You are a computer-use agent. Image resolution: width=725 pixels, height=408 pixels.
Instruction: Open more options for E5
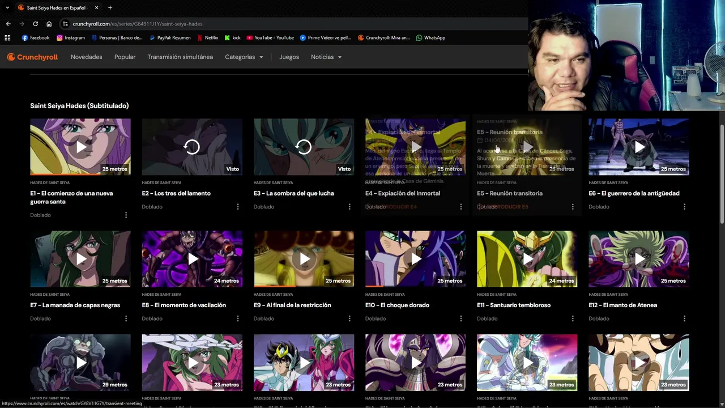pos(573,207)
